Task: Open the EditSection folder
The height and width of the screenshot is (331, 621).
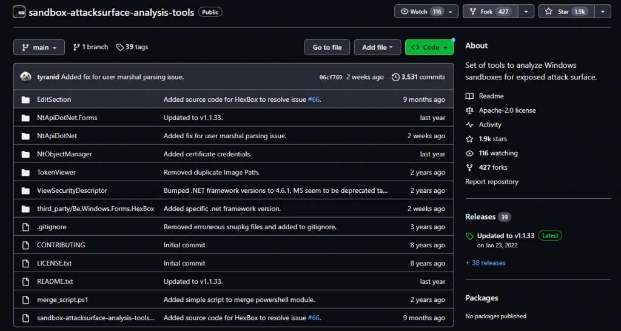Action: tap(54, 99)
